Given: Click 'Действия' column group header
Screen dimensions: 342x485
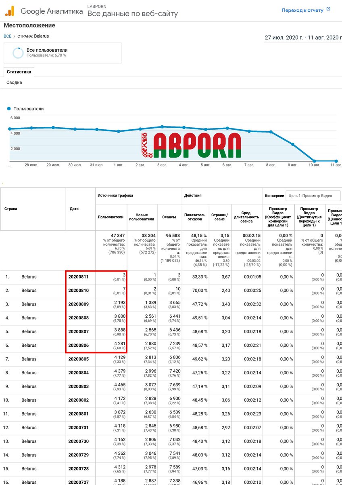Looking at the screenshot, I should 193,196.
